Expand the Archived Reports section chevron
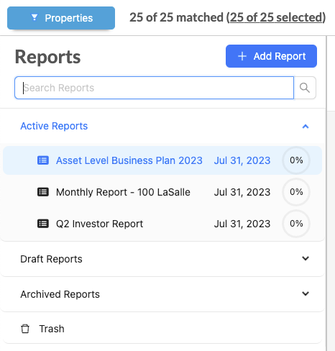The width and height of the screenshot is (335, 351). [306, 293]
